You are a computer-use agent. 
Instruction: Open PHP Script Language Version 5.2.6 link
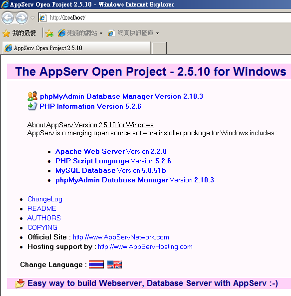pos(113,161)
